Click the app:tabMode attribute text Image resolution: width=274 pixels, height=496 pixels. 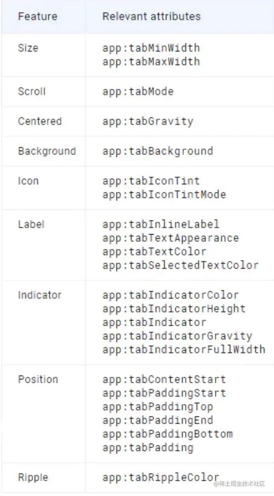[x=138, y=92]
